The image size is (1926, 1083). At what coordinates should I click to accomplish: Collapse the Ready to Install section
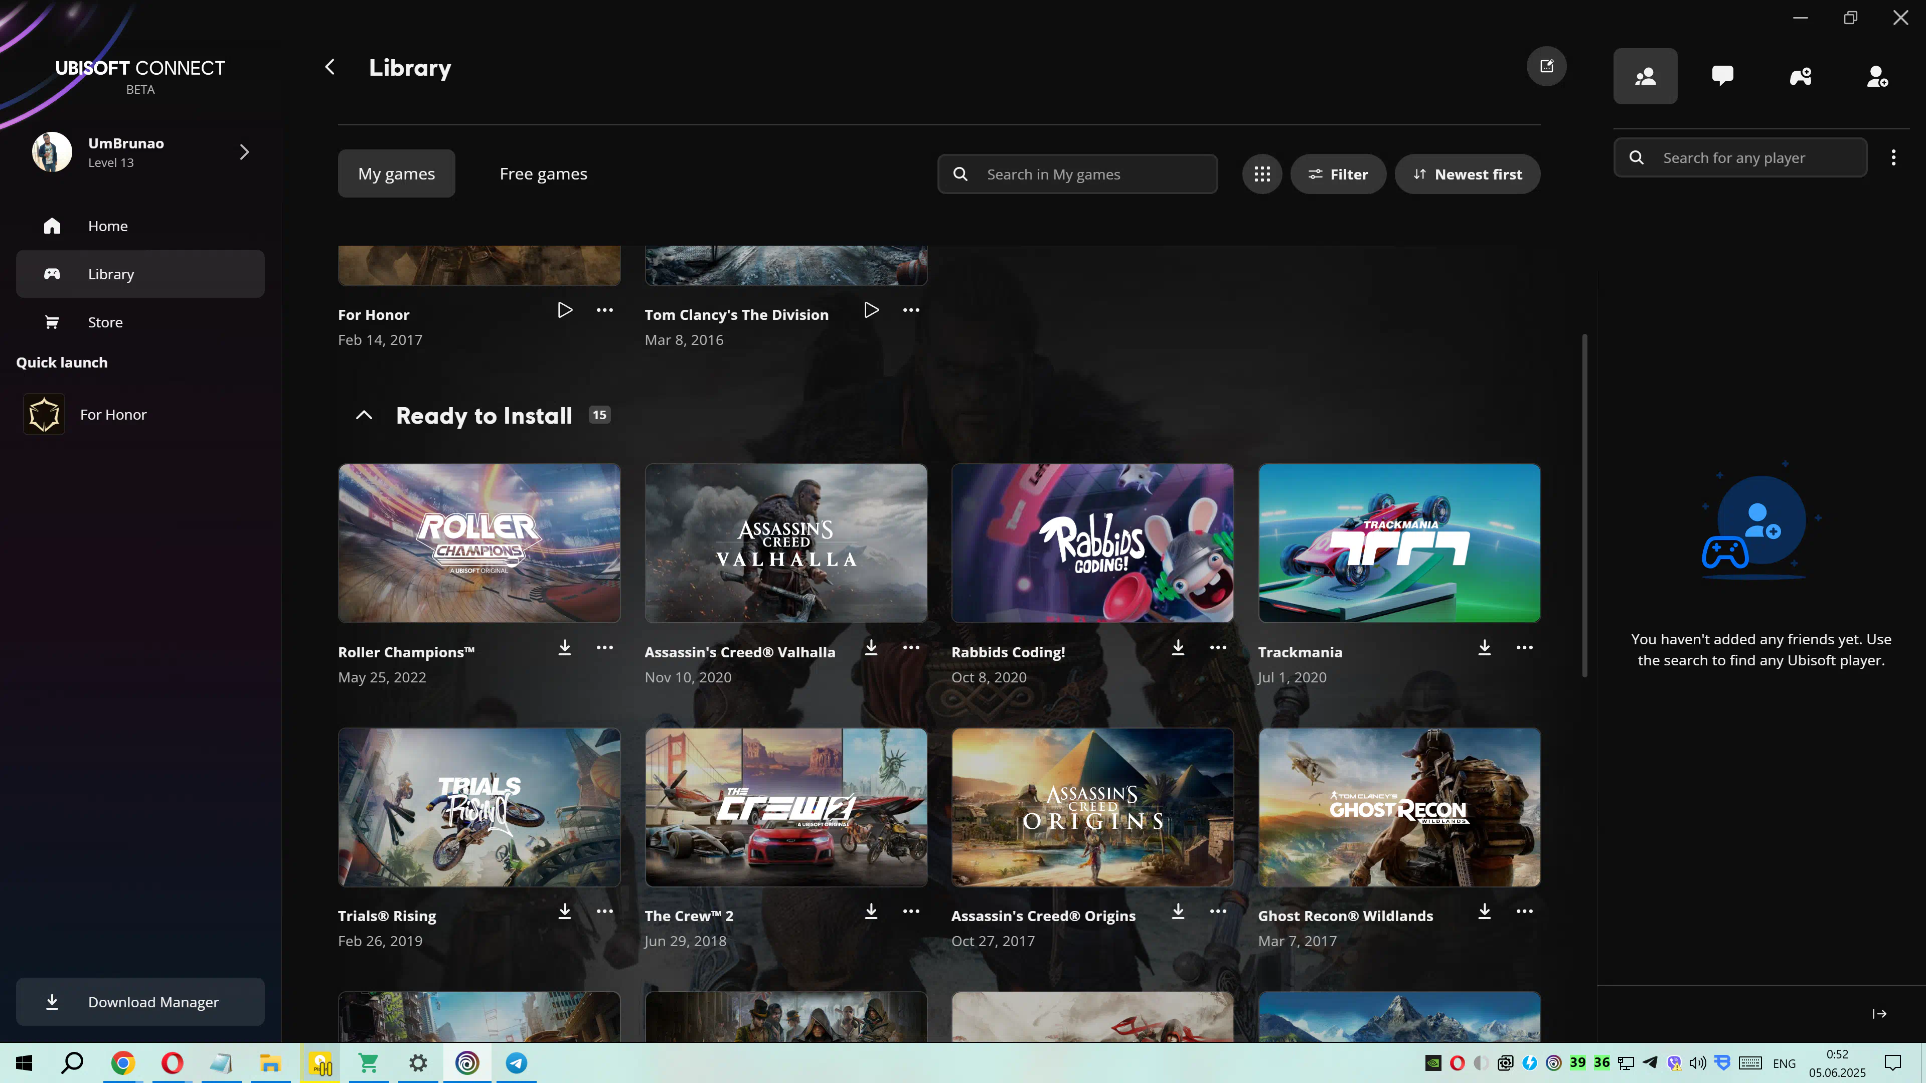click(363, 416)
